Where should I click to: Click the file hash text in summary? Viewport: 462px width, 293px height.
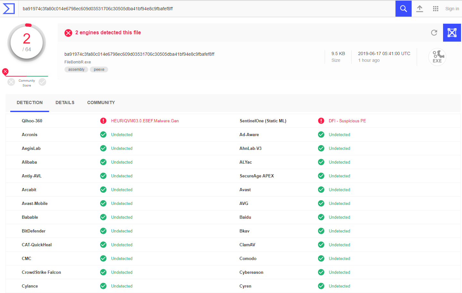click(x=139, y=54)
